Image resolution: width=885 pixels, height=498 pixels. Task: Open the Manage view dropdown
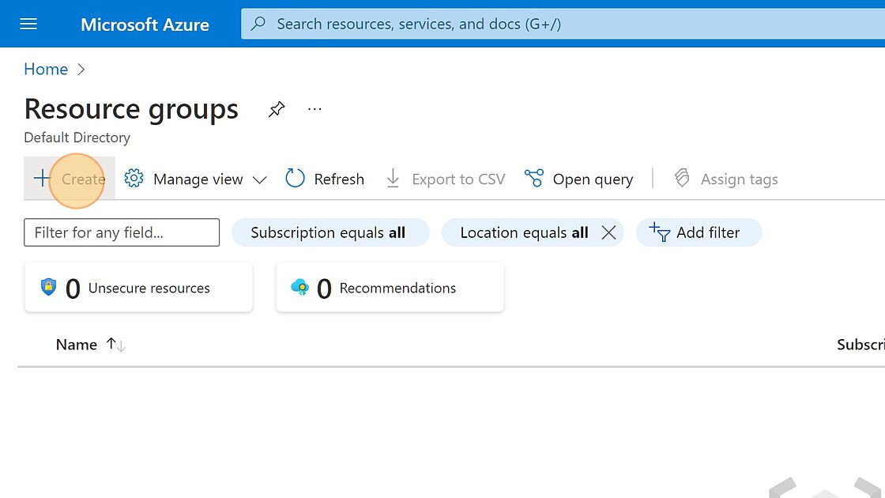point(195,179)
